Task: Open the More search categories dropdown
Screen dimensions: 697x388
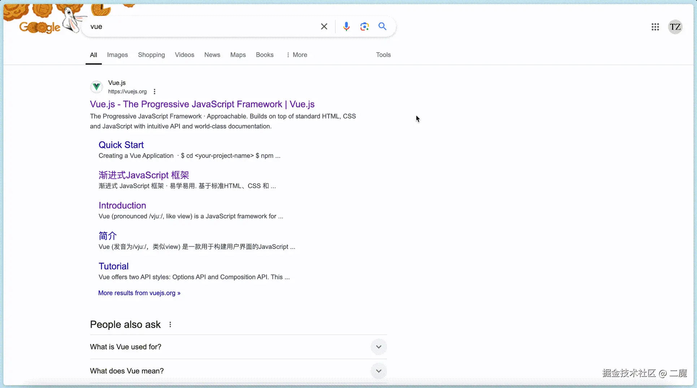Action: click(x=297, y=55)
